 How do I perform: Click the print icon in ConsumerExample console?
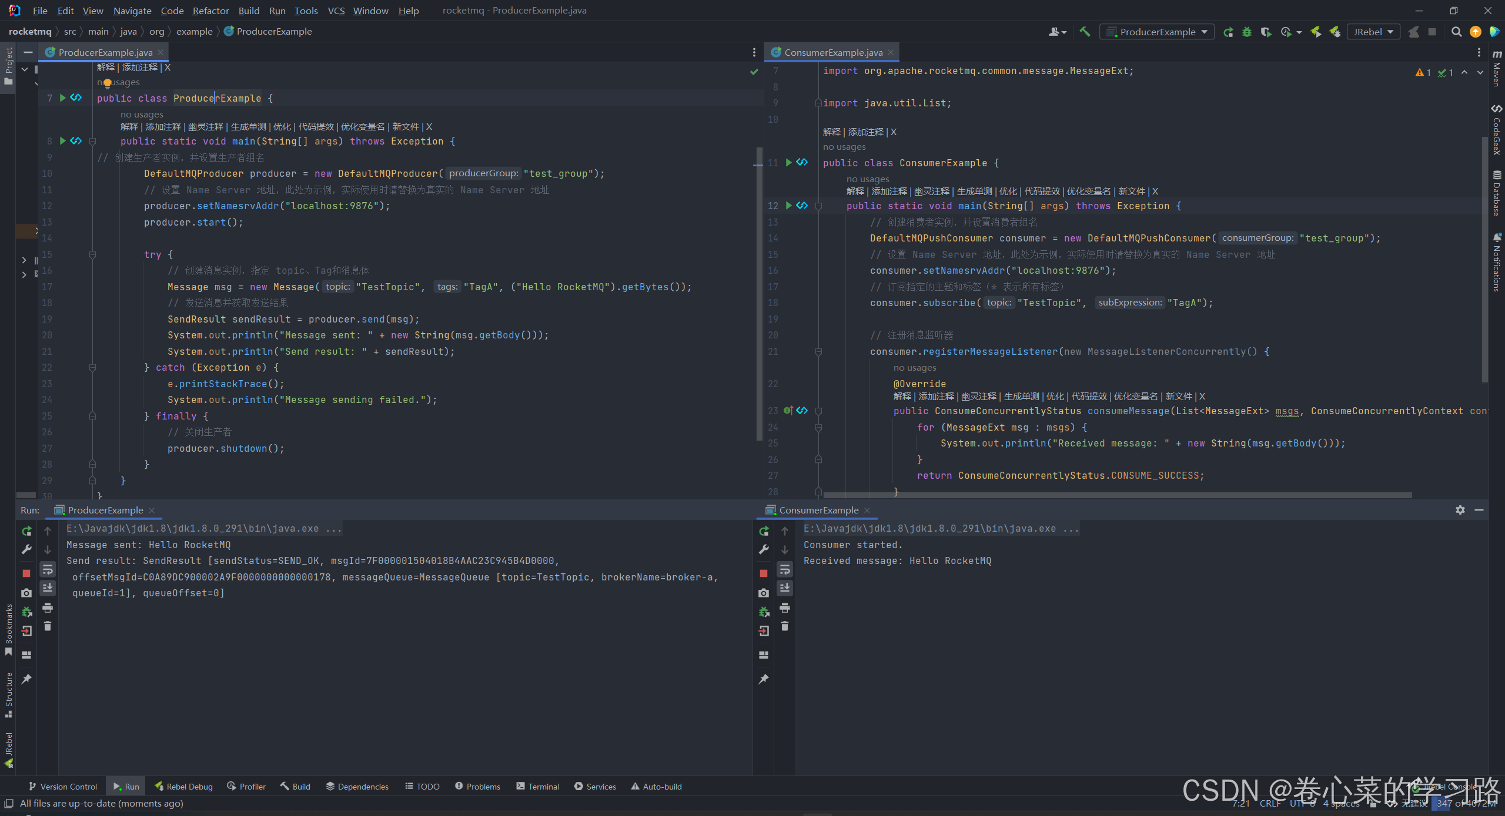point(785,608)
